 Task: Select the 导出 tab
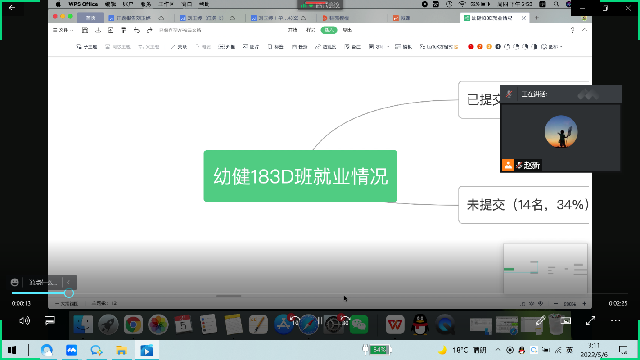coord(347,30)
